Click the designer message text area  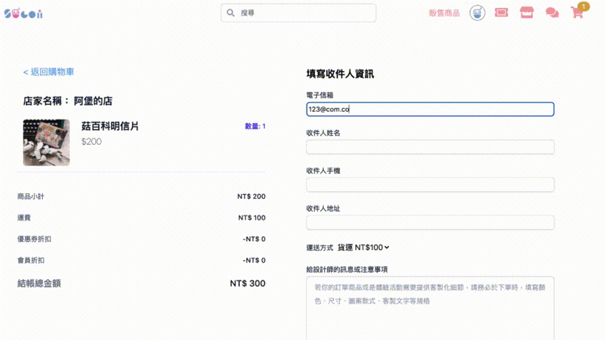[430, 307]
